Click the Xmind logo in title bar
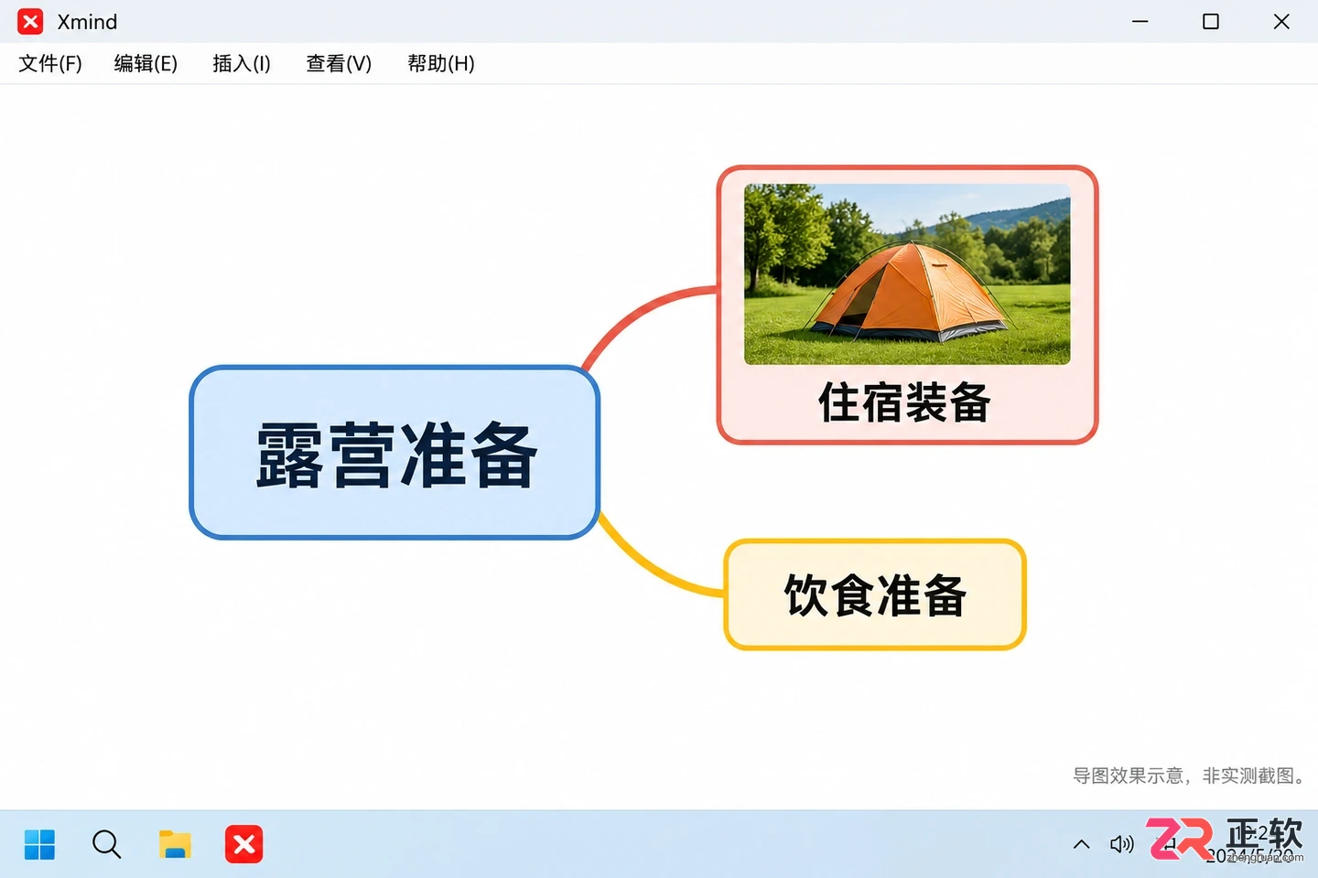The height and width of the screenshot is (878, 1318). coord(30,21)
